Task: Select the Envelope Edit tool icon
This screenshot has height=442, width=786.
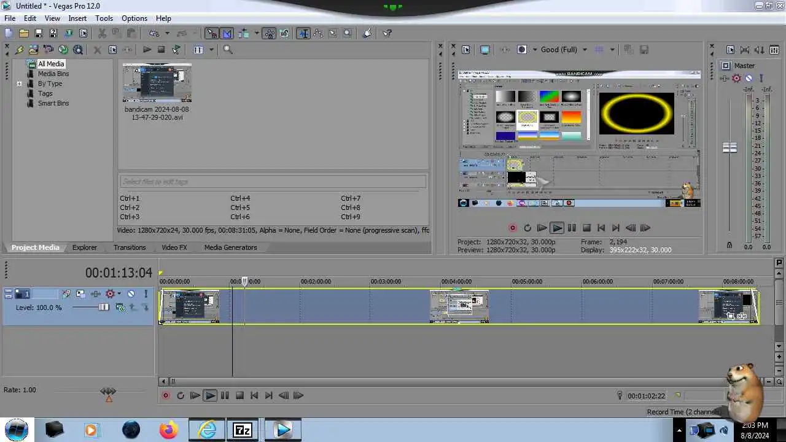Action: coord(317,33)
